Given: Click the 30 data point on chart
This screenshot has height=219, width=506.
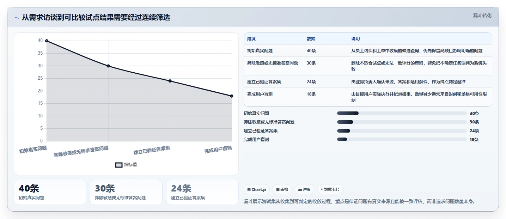Looking at the screenshot, I should [x=108, y=66].
